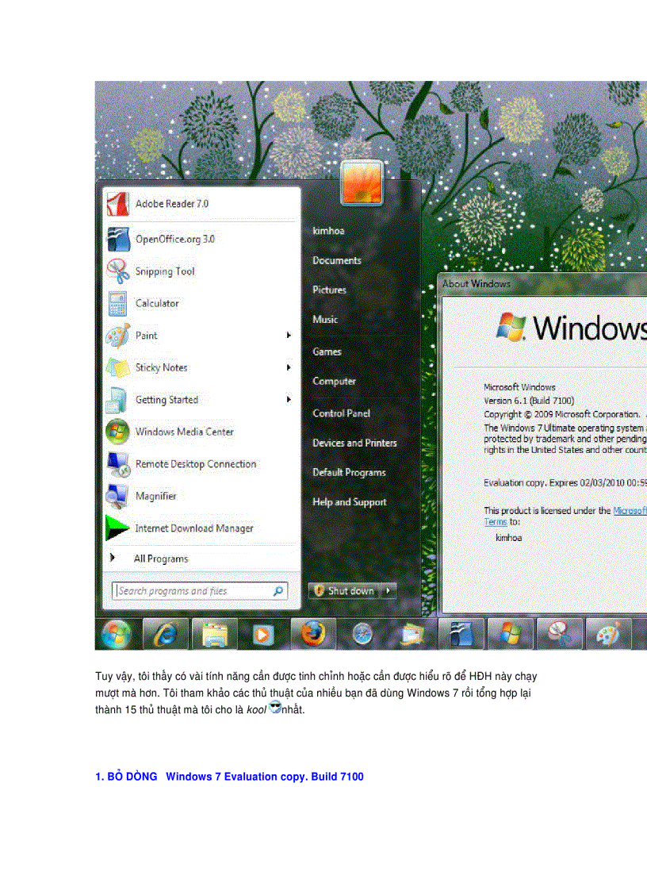Expand the Getting Started submenu
Viewport: 647px width, 891px height.
[289, 400]
